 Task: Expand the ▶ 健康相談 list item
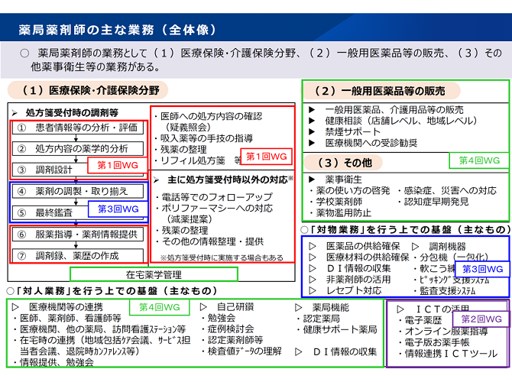[x=312, y=121]
